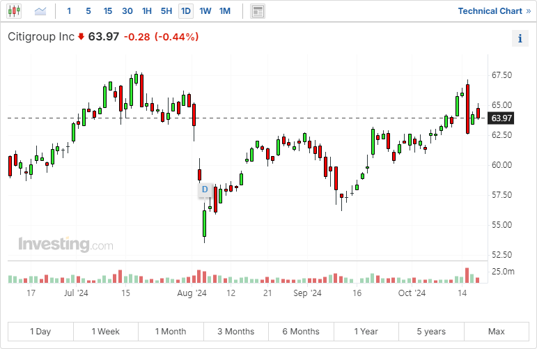Show the Max range
537x349 pixels.
click(497, 332)
